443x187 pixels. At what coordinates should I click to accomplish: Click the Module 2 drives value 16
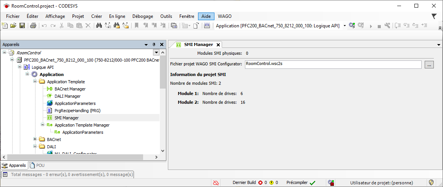click(x=243, y=102)
